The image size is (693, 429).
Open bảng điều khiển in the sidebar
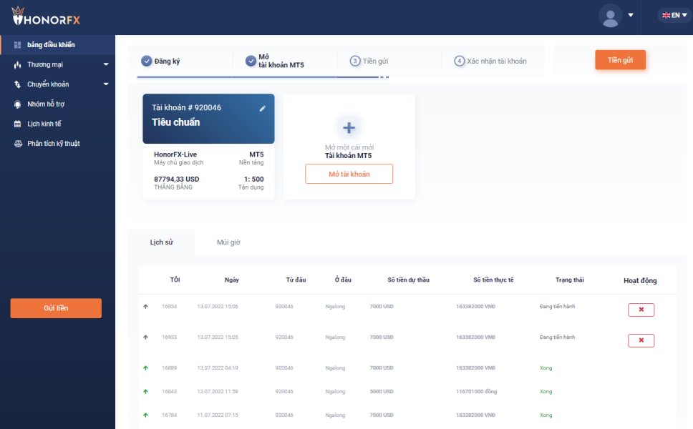click(51, 45)
